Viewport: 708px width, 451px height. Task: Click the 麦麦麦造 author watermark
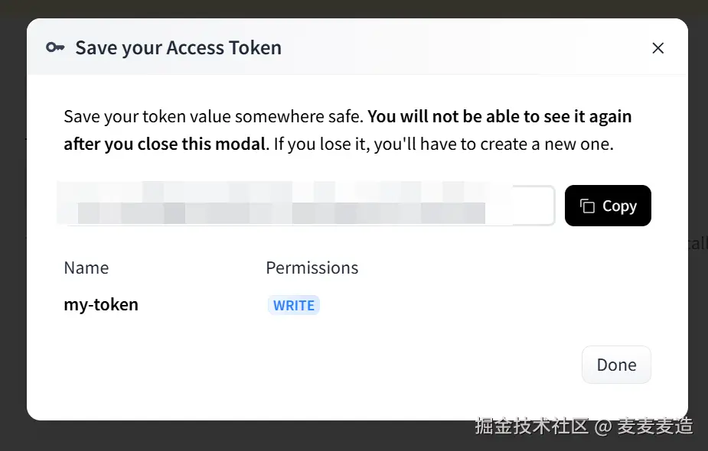coord(655,427)
